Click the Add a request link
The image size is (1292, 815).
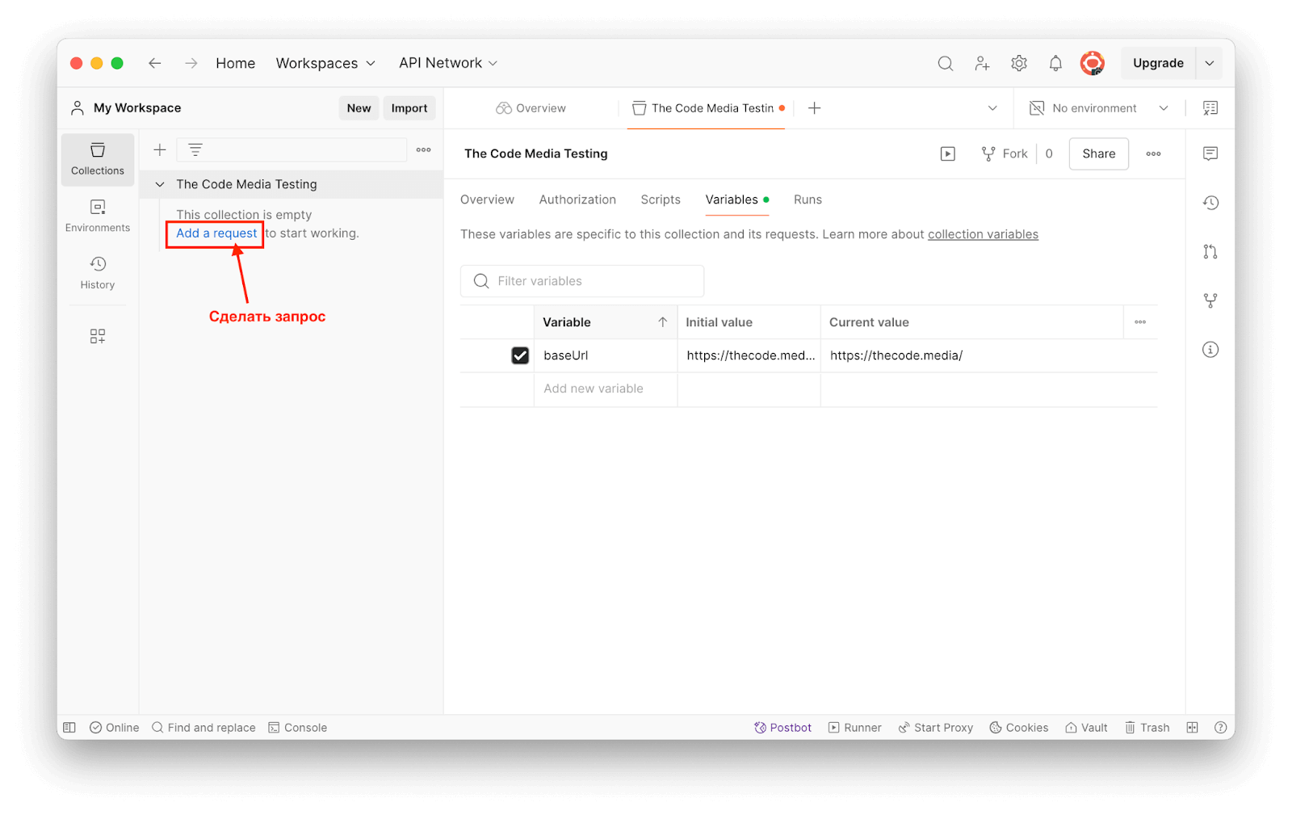pyautogui.click(x=216, y=233)
